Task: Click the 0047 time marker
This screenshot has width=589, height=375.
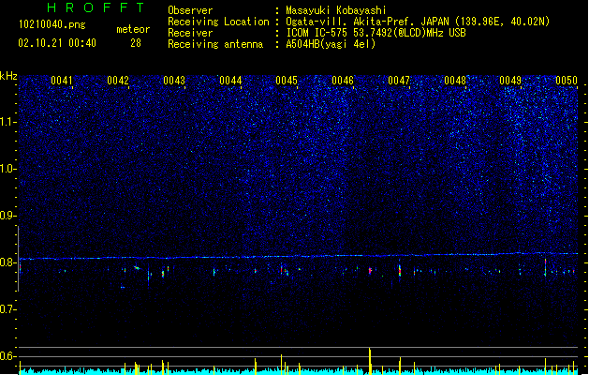Action: 399,81
